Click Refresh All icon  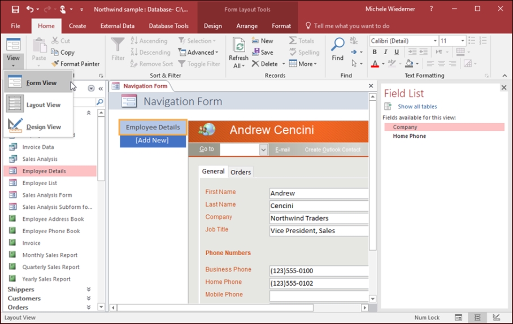[x=239, y=46]
